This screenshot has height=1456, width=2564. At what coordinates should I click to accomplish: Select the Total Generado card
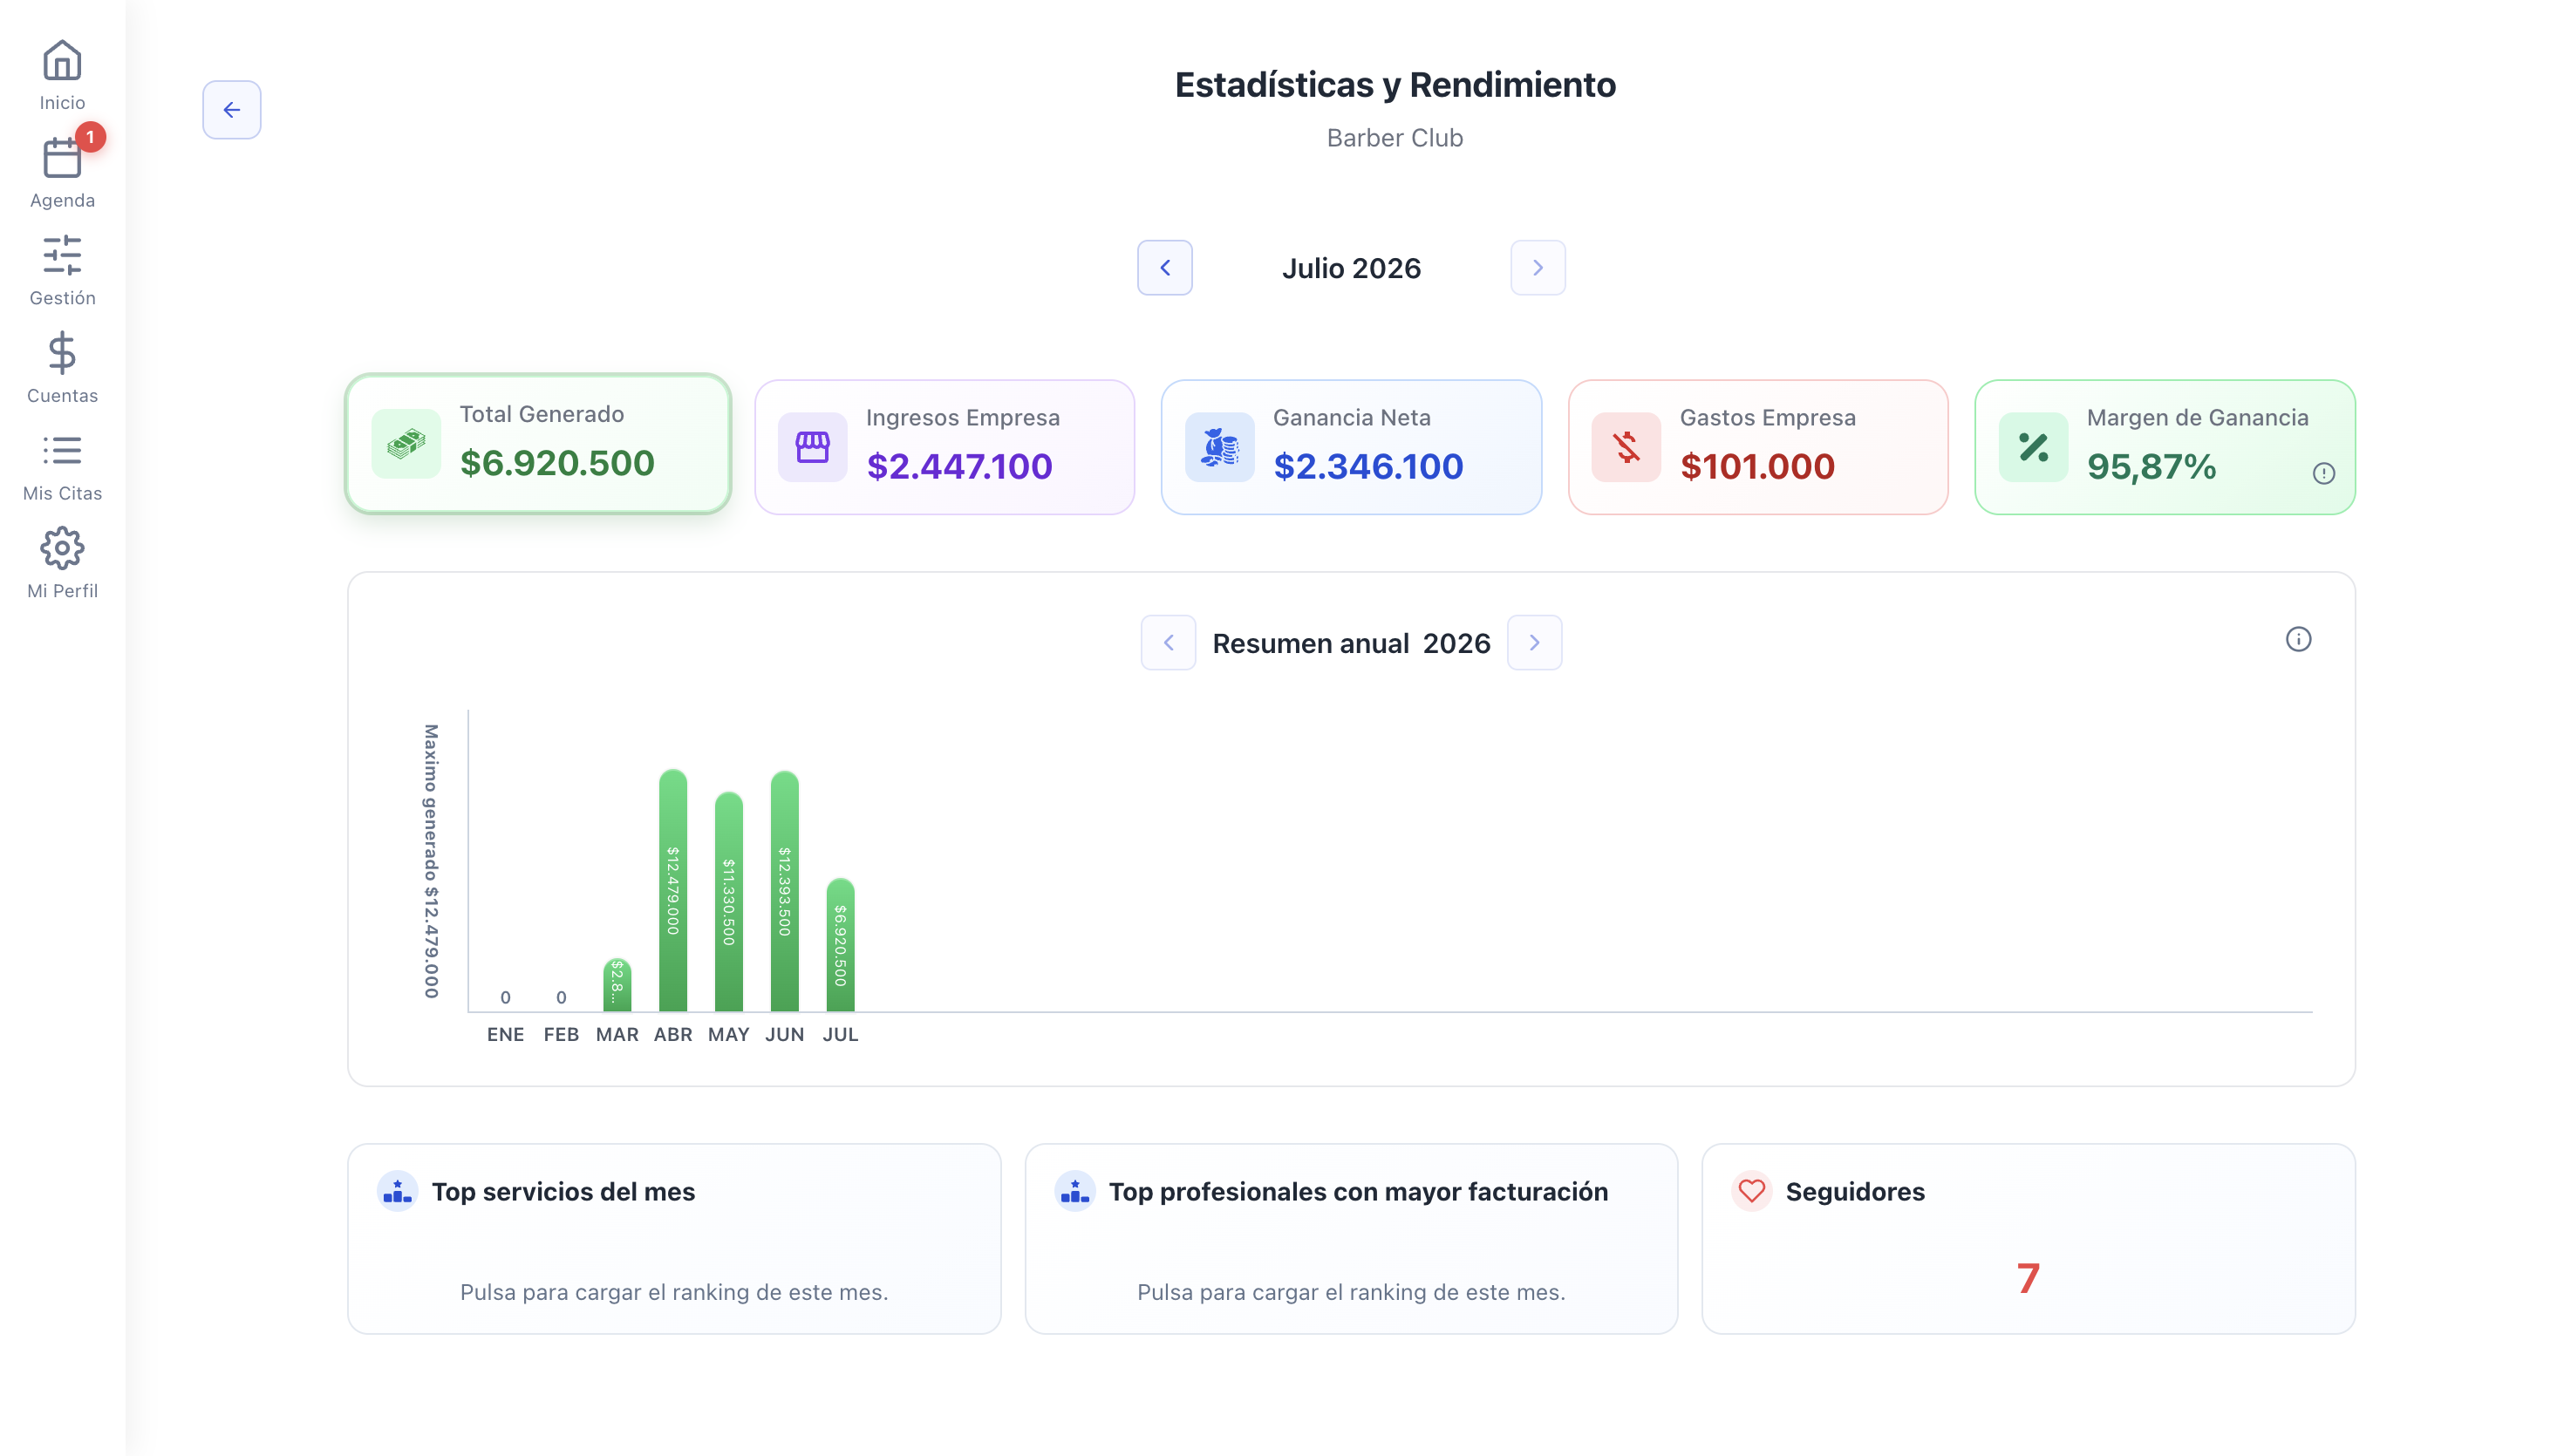[x=538, y=444]
